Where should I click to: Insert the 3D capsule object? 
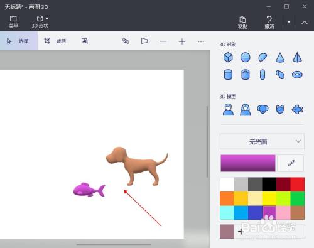click(x=263, y=75)
